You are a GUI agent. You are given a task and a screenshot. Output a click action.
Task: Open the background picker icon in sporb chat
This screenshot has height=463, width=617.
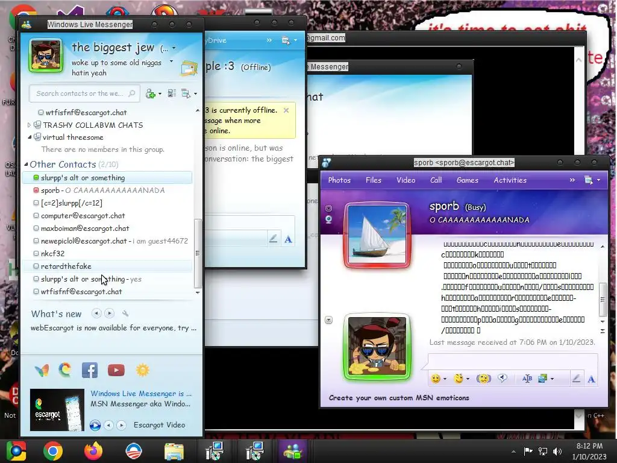543,379
